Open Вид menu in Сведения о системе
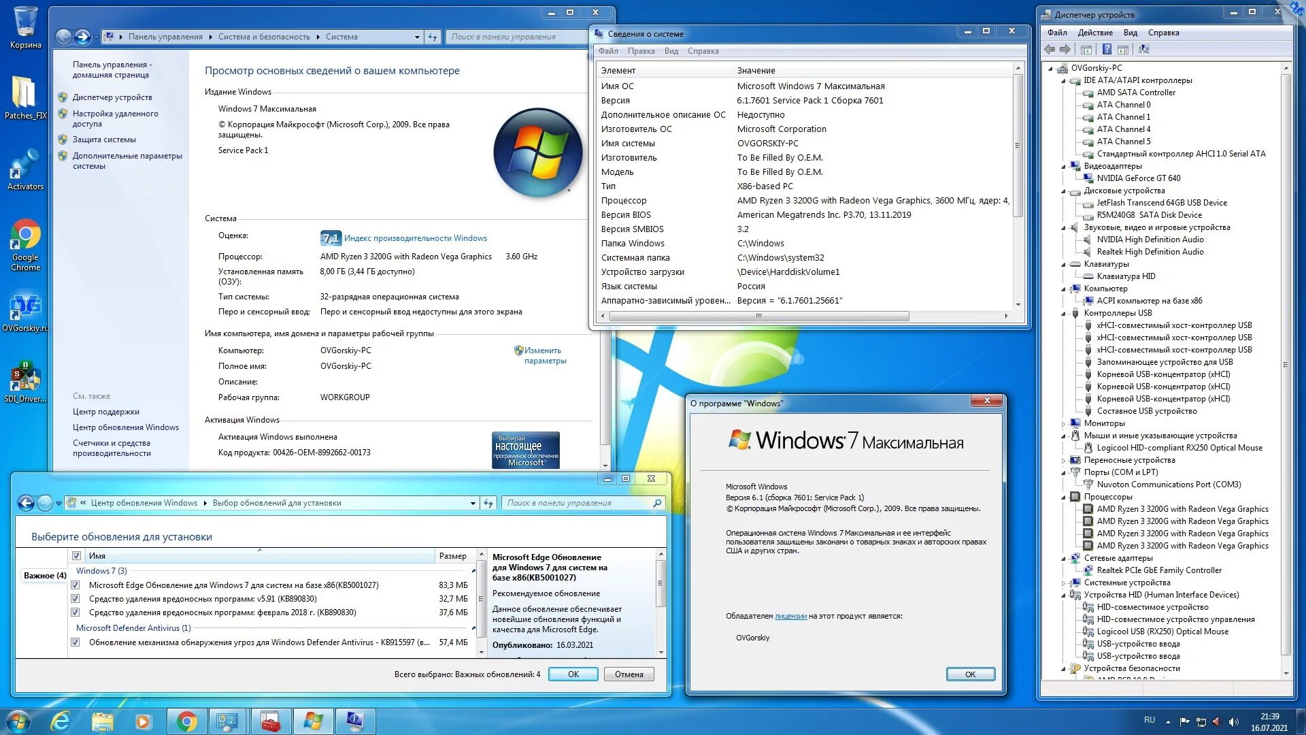The width and height of the screenshot is (1306, 735). pyautogui.click(x=671, y=51)
